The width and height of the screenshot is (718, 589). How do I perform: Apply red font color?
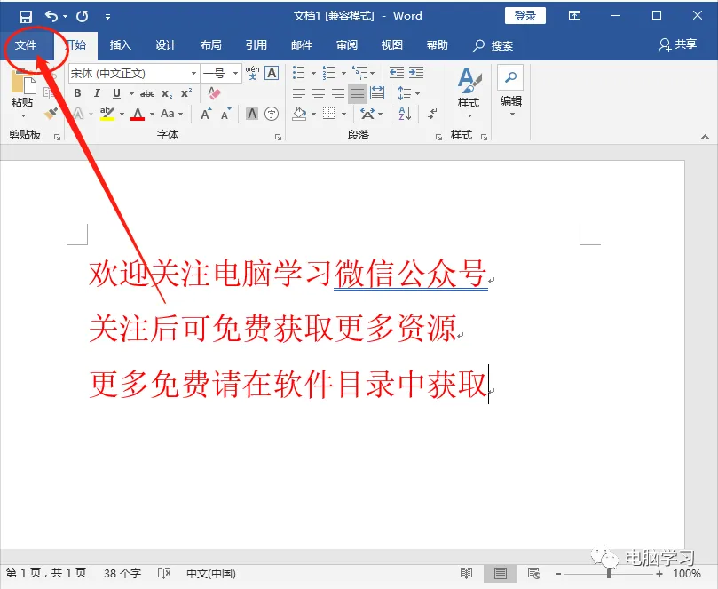pos(138,113)
